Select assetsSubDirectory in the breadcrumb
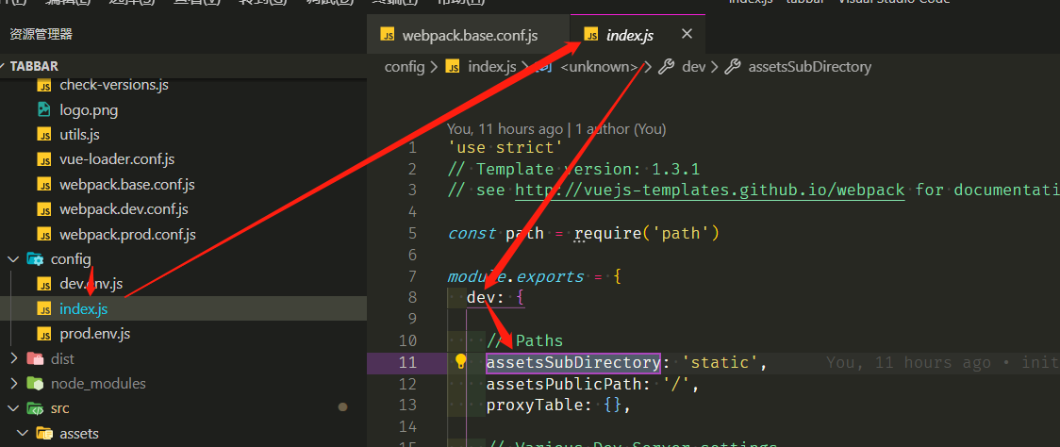1060x447 pixels. [x=810, y=67]
